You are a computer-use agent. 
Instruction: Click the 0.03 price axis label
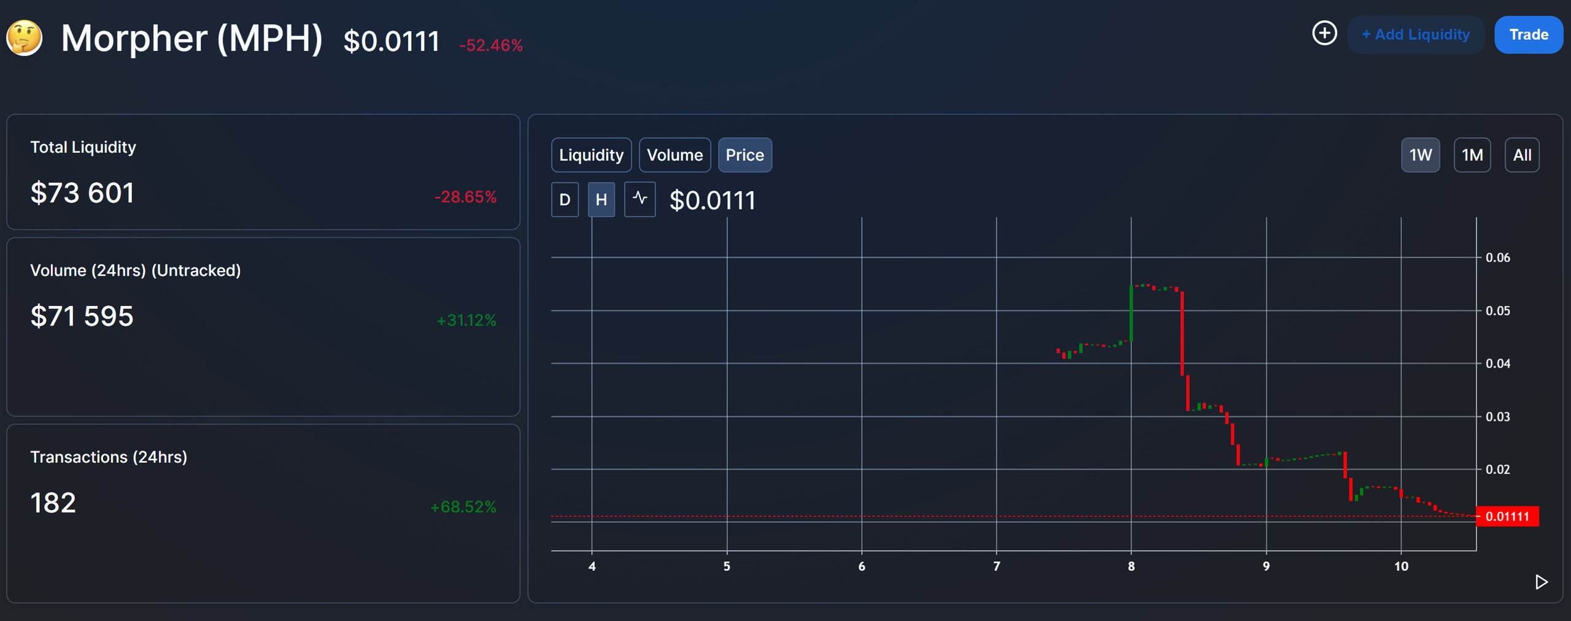[x=1498, y=417]
